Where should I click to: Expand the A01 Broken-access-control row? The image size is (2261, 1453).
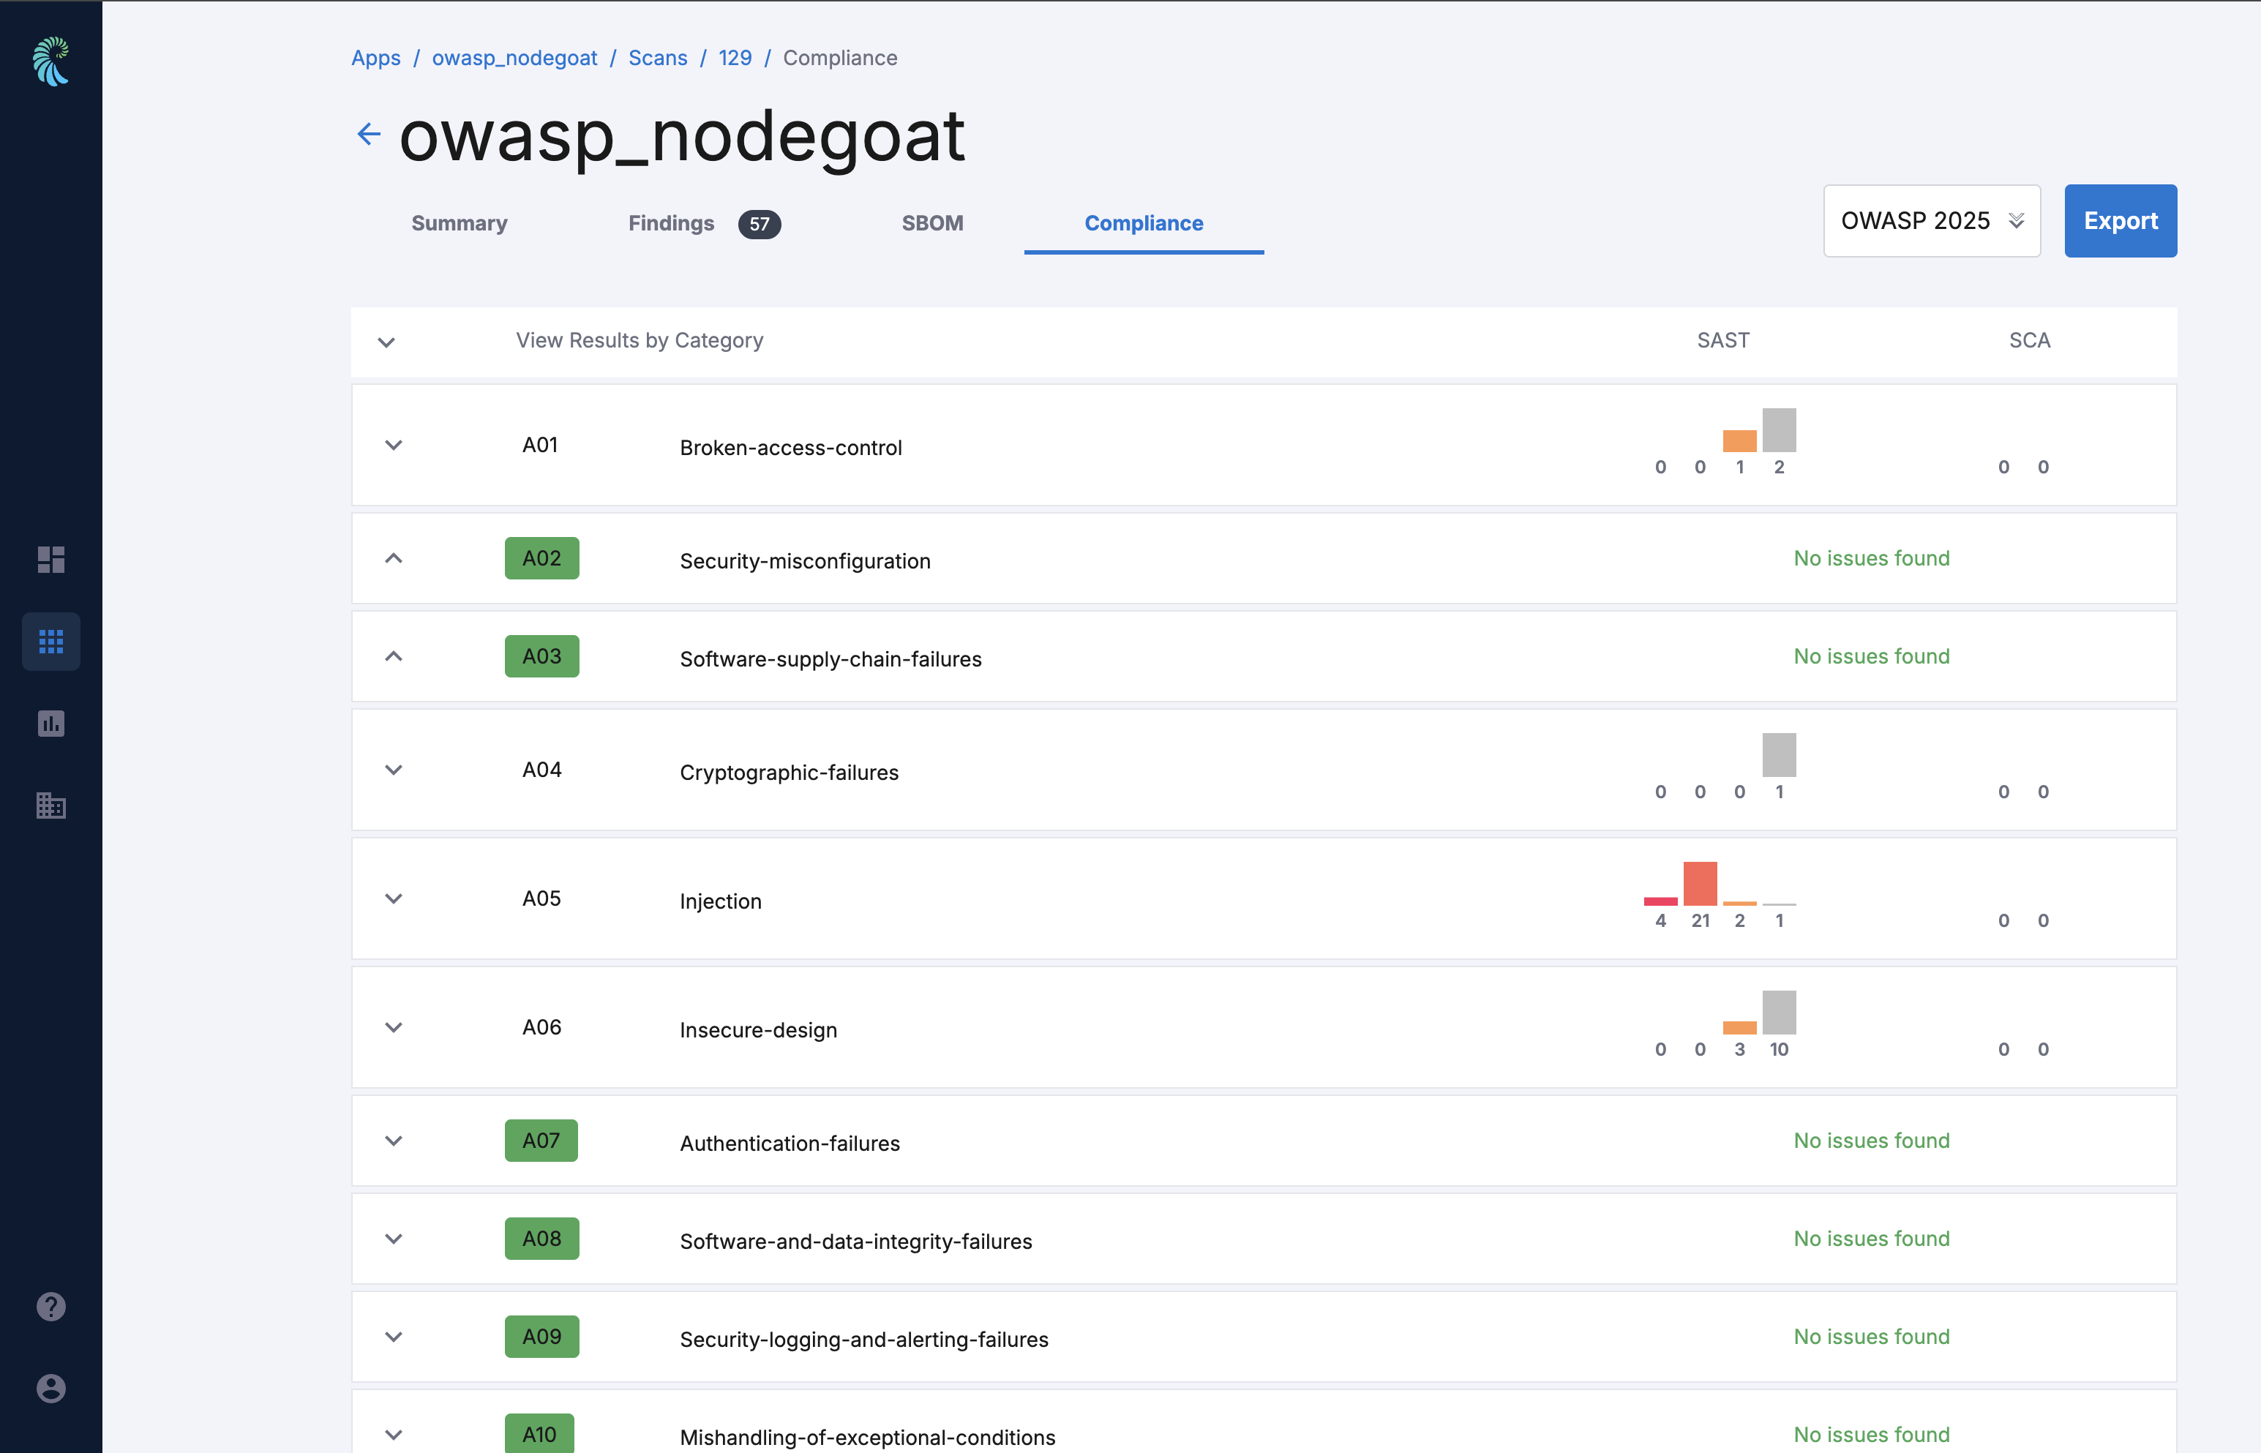[394, 446]
